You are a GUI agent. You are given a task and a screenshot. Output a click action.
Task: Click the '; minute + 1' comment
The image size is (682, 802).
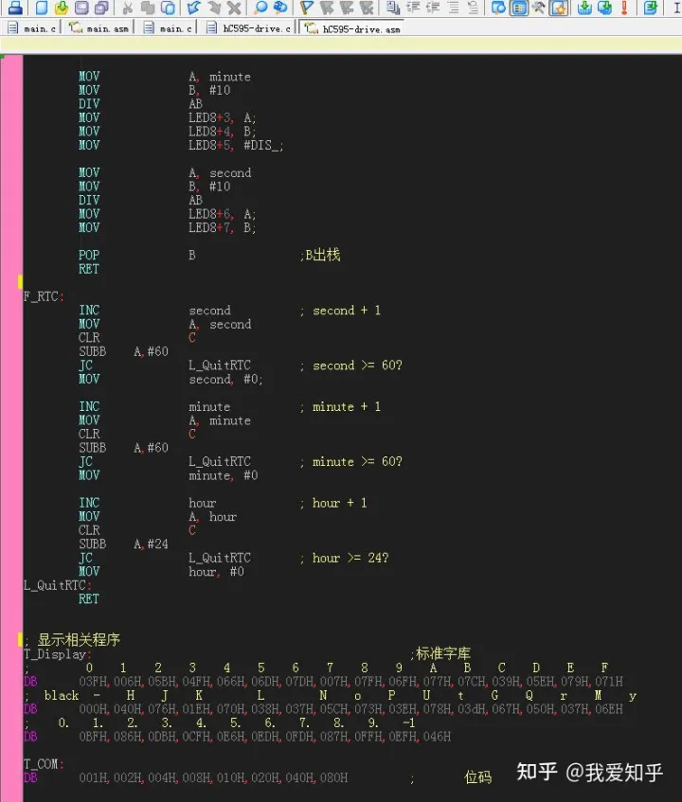coord(340,406)
